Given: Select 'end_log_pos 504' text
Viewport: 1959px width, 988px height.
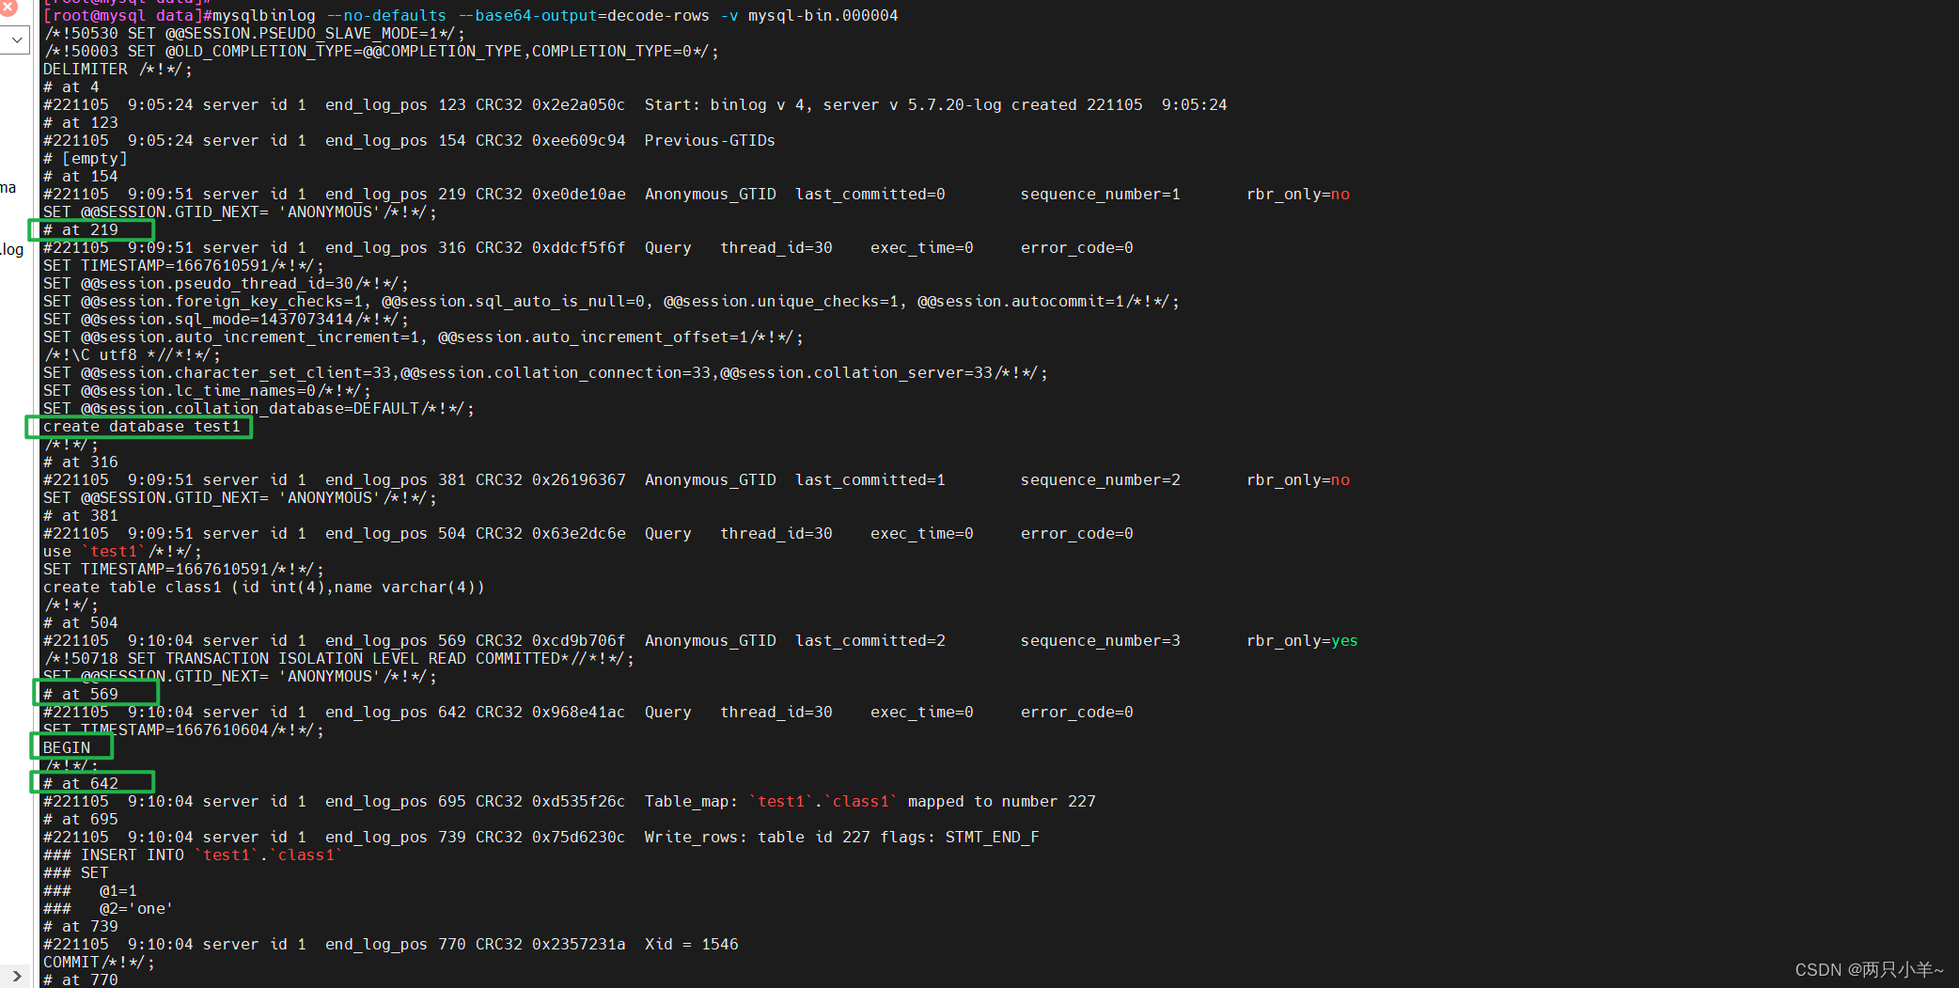Looking at the screenshot, I should tap(396, 534).
